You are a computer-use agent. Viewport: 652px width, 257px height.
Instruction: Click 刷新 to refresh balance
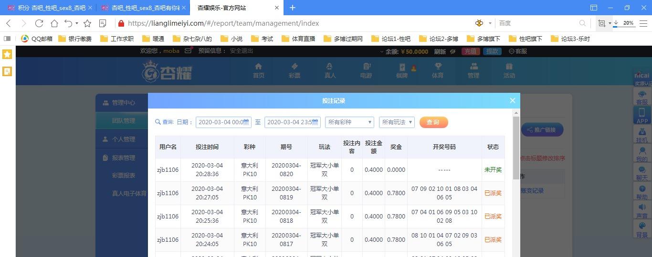click(440, 51)
